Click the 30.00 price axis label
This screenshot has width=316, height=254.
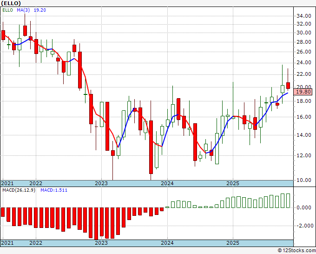tap(304, 33)
